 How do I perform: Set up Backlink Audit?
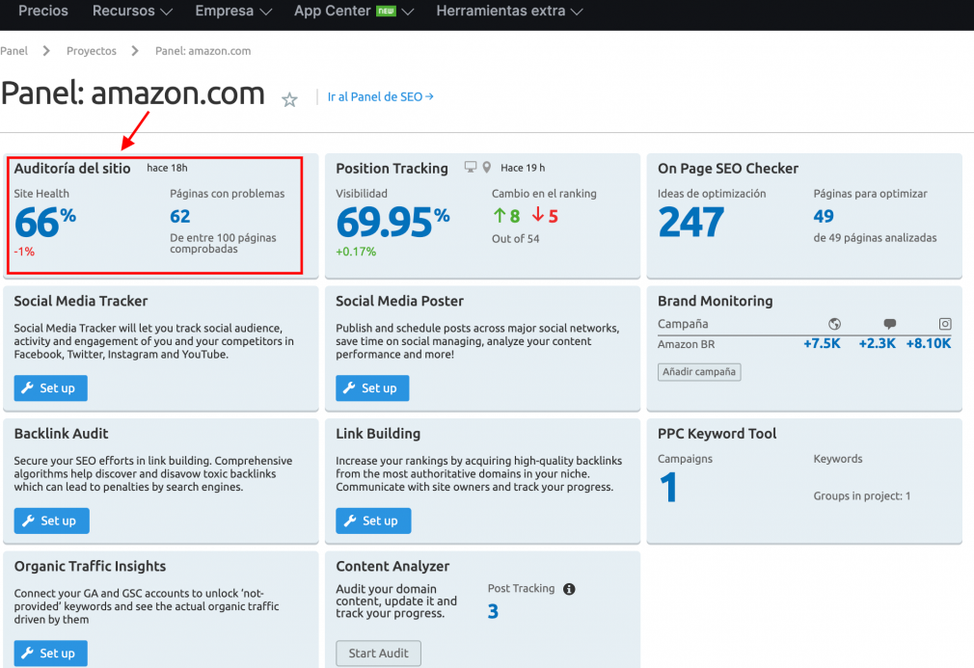pos(51,521)
